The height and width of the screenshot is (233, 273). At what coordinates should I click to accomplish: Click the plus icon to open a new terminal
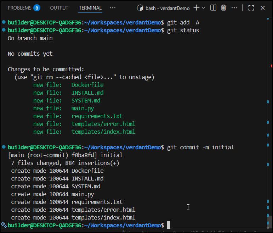196,8
